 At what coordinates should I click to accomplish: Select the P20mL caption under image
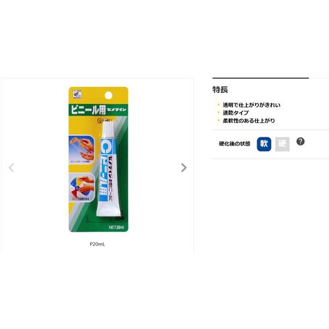point(97,244)
